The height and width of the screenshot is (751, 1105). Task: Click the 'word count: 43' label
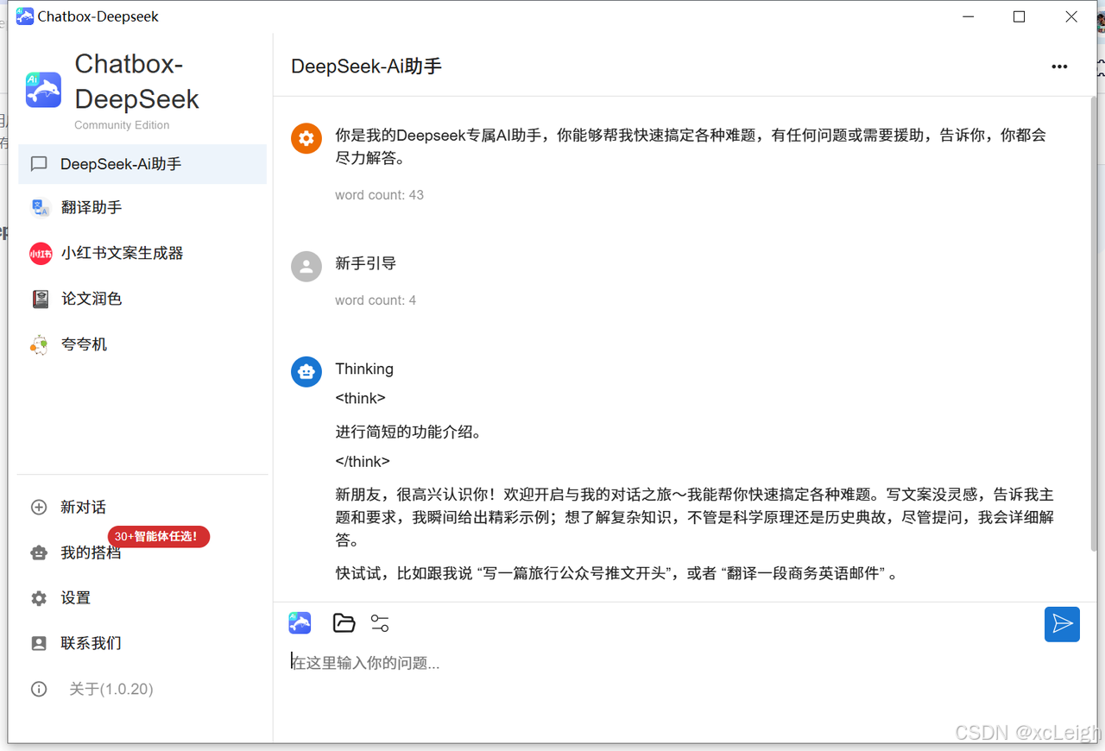tap(380, 195)
